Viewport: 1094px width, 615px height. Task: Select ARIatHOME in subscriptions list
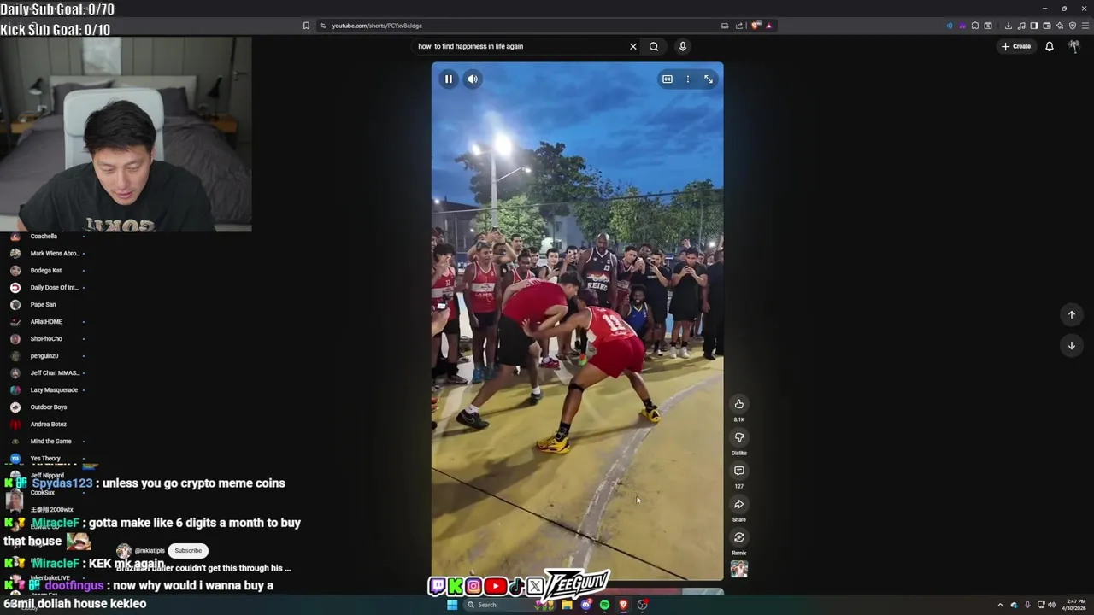pyautogui.click(x=46, y=322)
